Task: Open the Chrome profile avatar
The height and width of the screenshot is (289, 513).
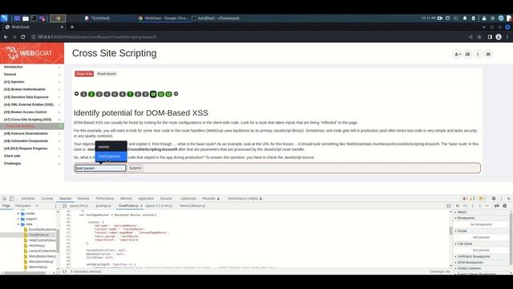Action: click(x=499, y=37)
